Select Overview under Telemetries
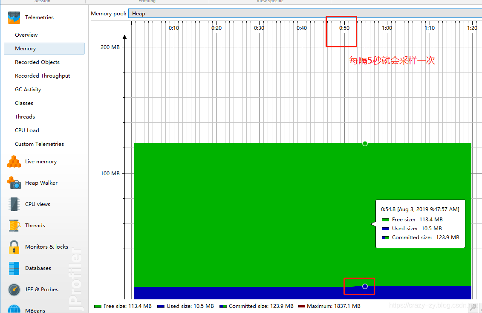Screen dimensions: 482x313 pos(26,35)
